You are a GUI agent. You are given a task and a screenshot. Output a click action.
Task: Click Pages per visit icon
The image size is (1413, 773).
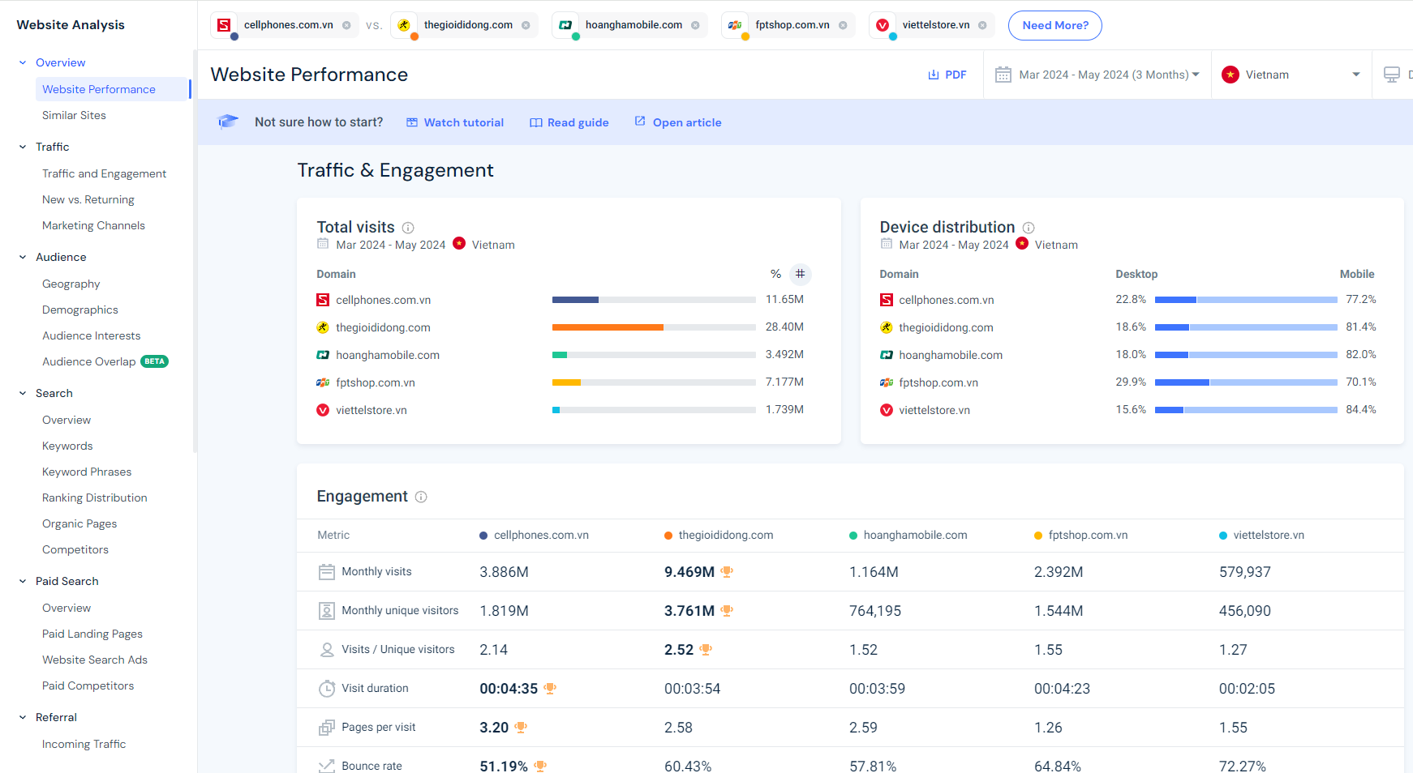pyautogui.click(x=327, y=728)
